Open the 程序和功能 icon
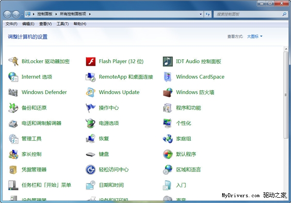This screenshot has width=291, height=203. [x=168, y=108]
